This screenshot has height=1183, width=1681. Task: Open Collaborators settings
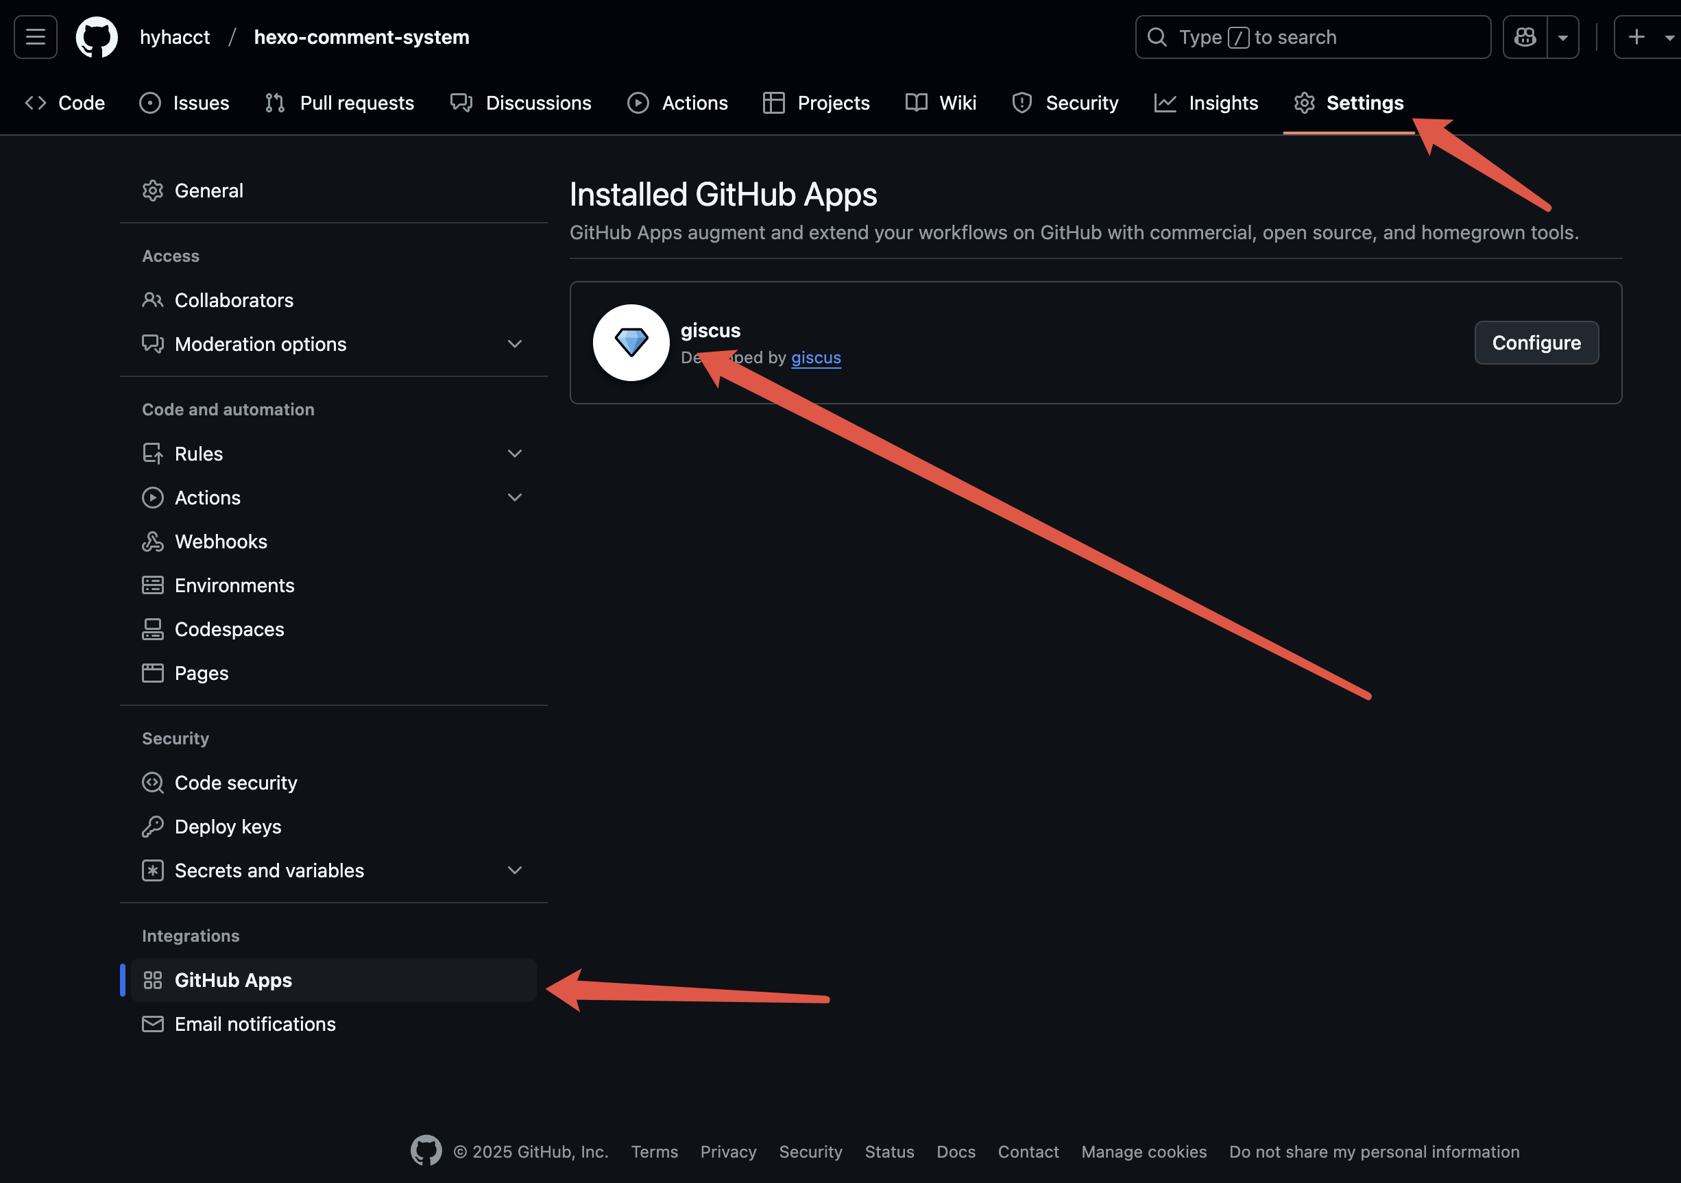pos(334,300)
